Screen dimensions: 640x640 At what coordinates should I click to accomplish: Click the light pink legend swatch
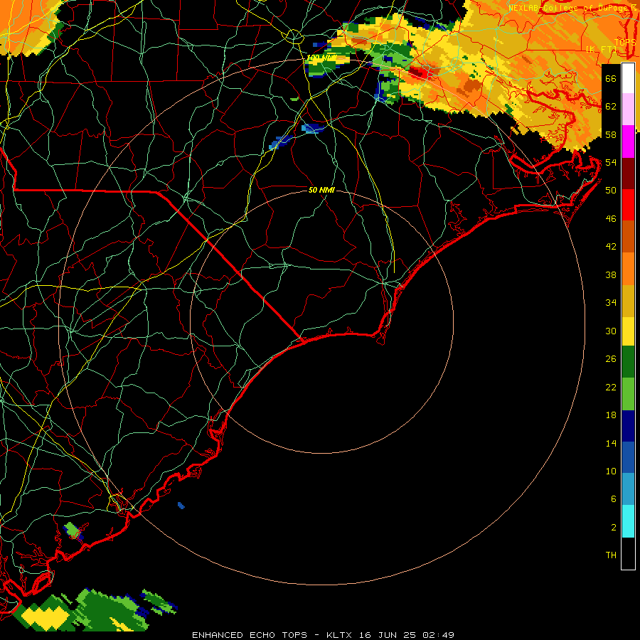coord(628,109)
